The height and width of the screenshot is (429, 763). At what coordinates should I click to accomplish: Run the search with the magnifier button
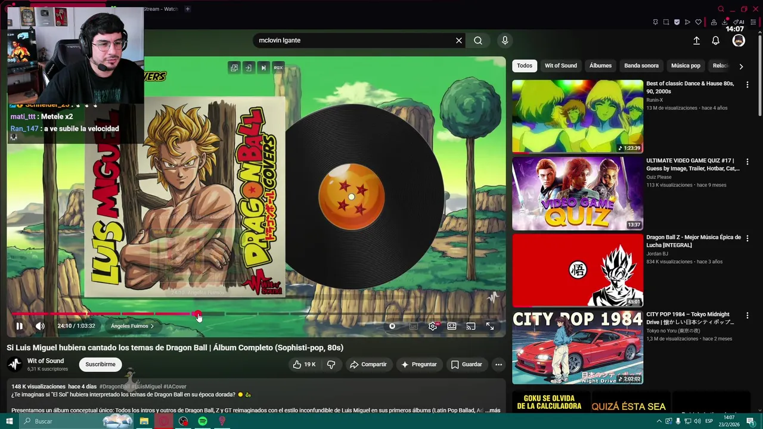tap(478, 41)
